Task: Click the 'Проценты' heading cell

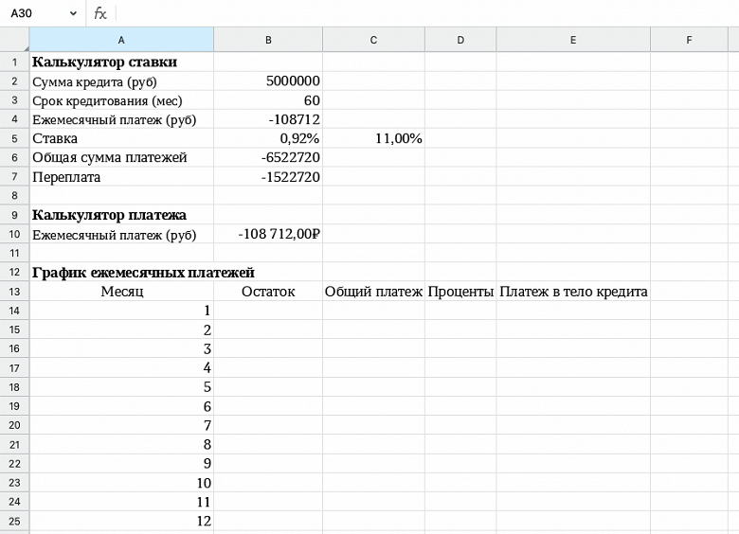Action: coord(460,291)
